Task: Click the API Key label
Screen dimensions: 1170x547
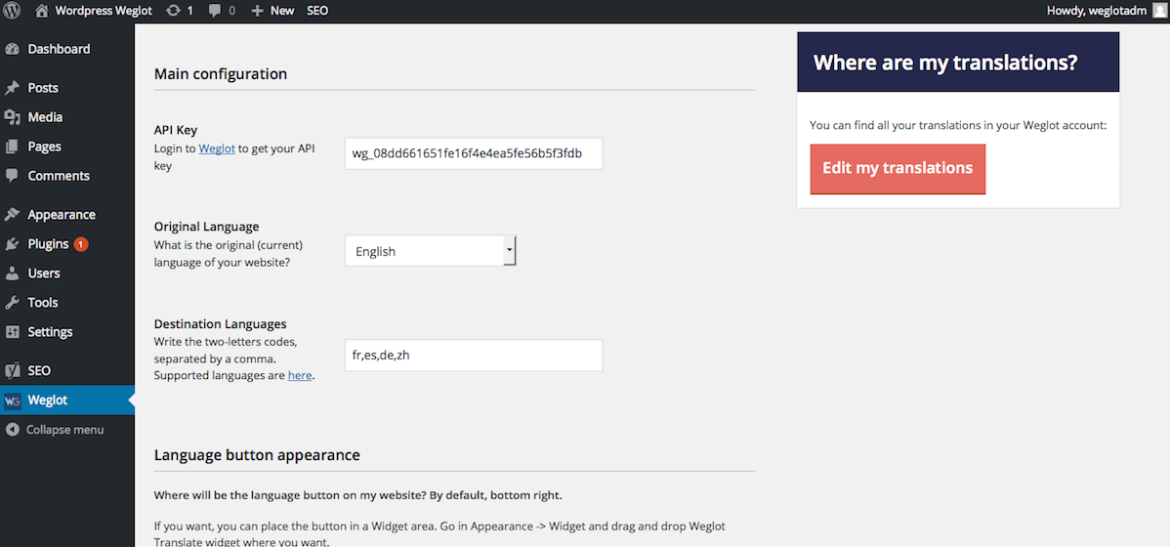Action: point(176,130)
